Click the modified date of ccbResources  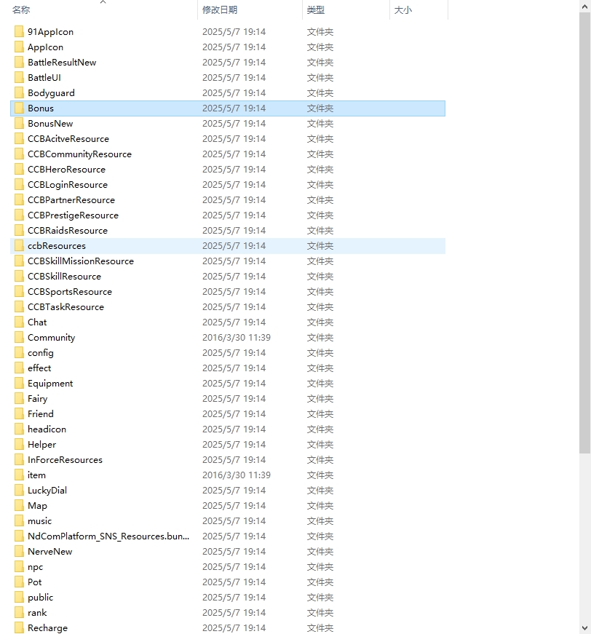[x=234, y=246]
